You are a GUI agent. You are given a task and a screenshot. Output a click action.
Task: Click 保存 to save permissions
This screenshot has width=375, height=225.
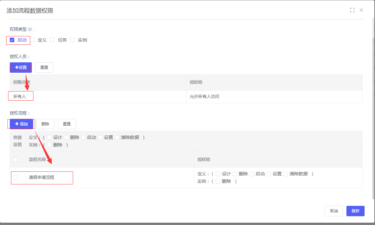[x=355, y=211]
